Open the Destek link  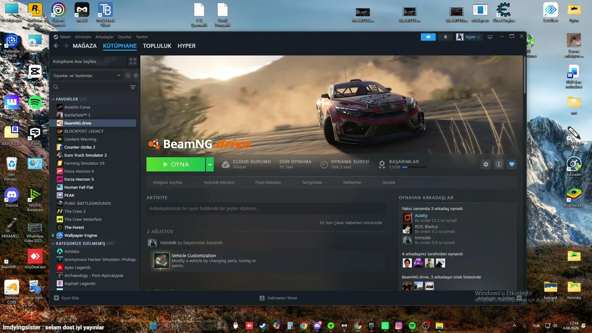point(388,182)
